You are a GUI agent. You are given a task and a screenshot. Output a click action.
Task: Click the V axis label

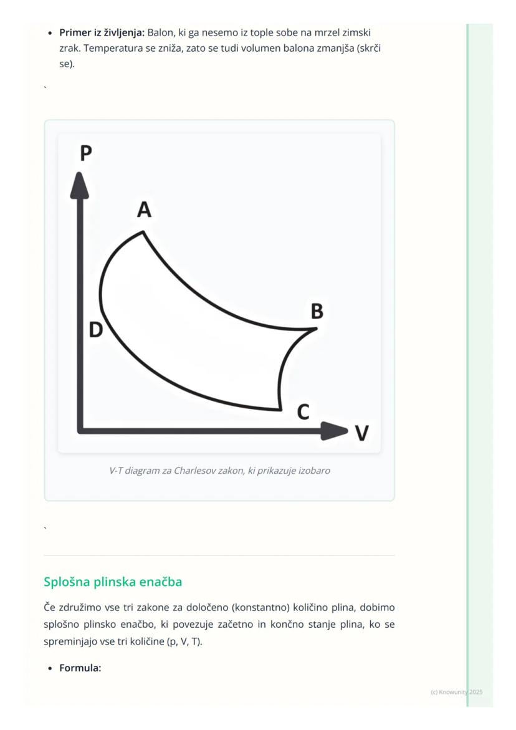tap(362, 433)
